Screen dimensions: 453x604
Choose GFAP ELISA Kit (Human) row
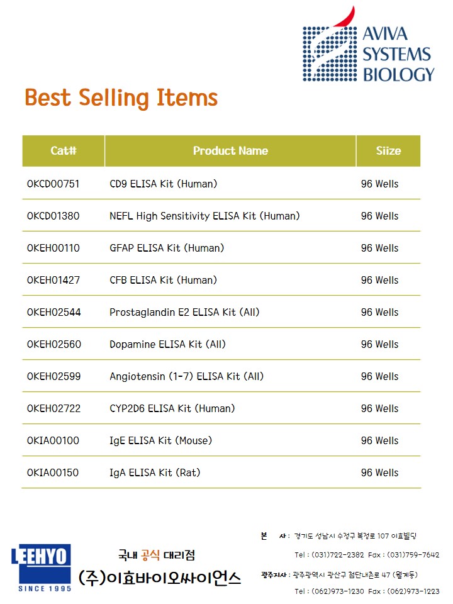pyautogui.click(x=167, y=248)
